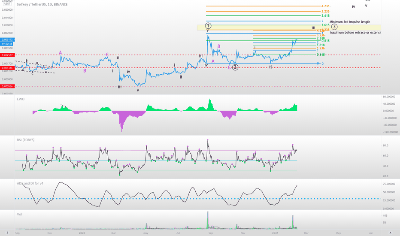Click the EWO indicator title
Viewport: 400px width, 236px height.
(x=21, y=99)
